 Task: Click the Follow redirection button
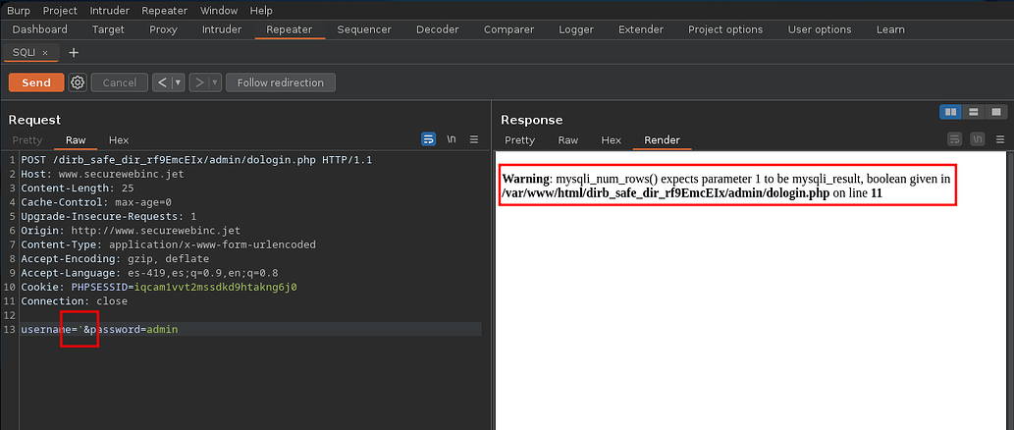pos(280,82)
